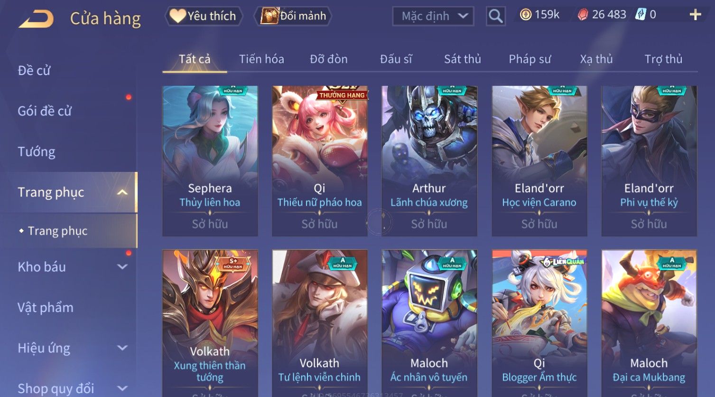Click the blue voucher currency icon

641,15
